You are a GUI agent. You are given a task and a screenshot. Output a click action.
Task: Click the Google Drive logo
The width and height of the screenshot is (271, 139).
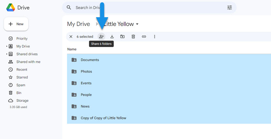pos(11,8)
